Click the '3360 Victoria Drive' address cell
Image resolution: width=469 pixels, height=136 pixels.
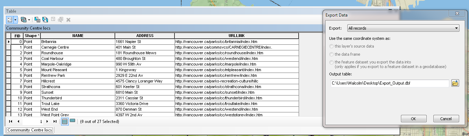(x=145, y=104)
